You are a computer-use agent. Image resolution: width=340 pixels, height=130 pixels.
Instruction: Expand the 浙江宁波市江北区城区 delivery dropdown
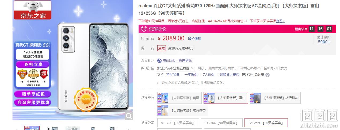(176, 68)
